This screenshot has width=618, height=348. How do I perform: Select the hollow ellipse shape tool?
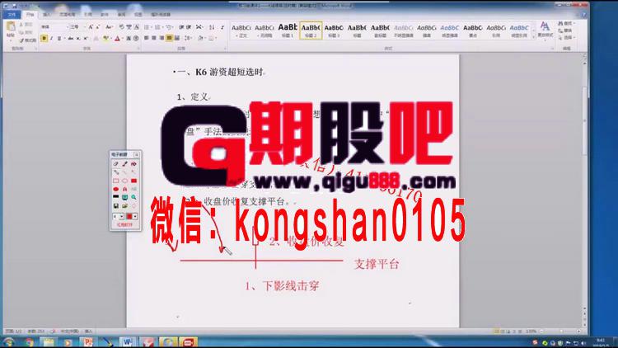pyautogui.click(x=124, y=181)
